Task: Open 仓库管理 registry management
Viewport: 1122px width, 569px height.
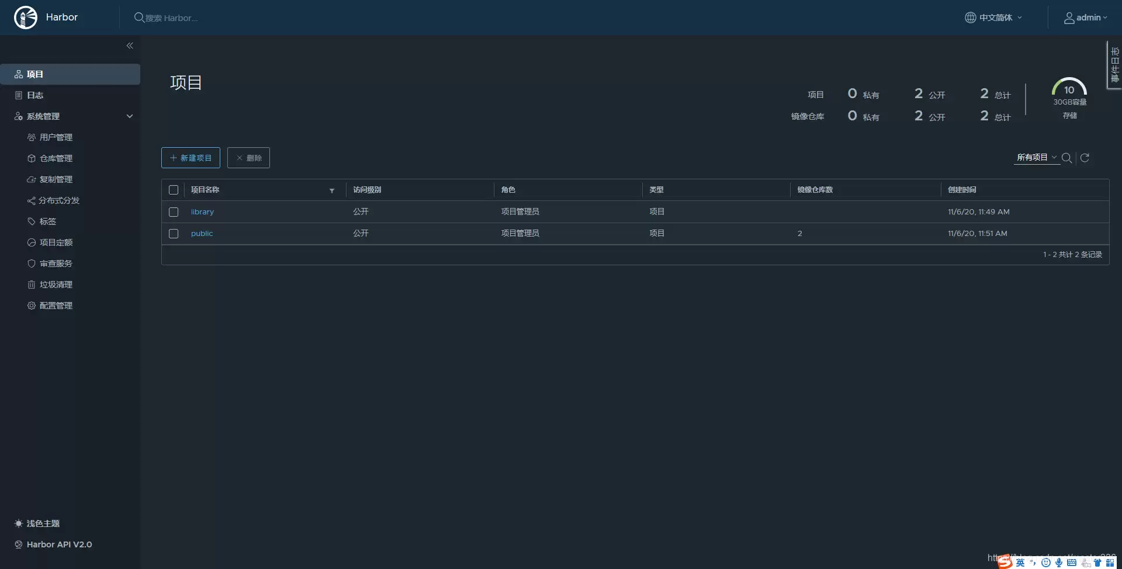Action: (56, 158)
